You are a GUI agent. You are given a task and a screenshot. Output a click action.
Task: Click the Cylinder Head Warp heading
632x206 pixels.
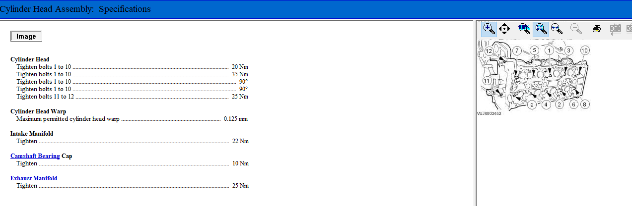(x=38, y=111)
